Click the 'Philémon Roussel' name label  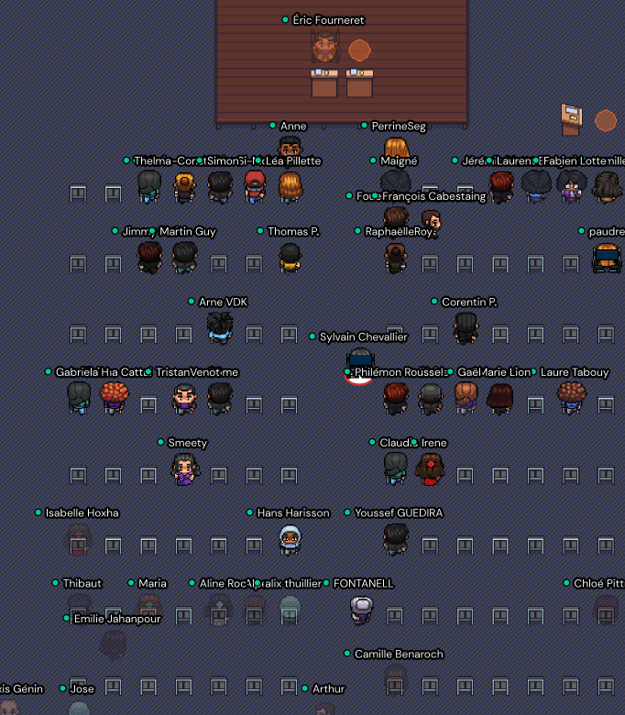pos(400,372)
